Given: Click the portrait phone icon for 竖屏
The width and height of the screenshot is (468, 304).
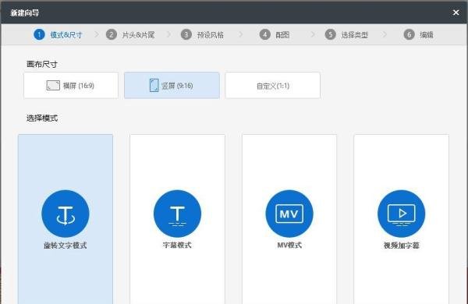Looking at the screenshot, I should [154, 85].
